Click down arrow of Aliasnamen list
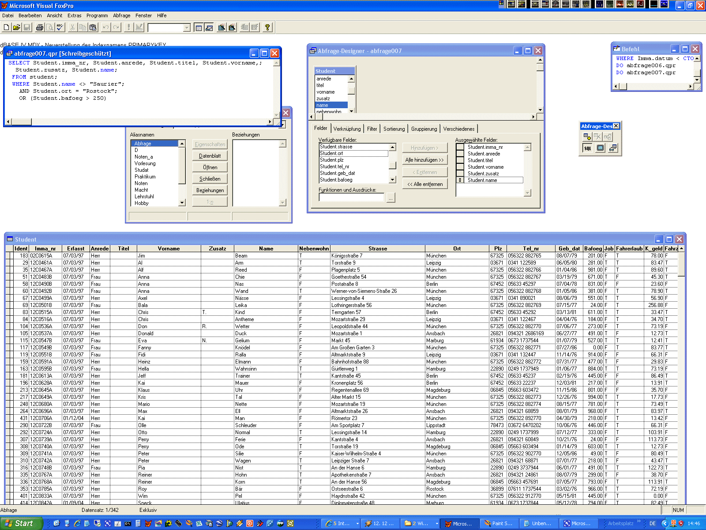Screen dimensions: 706x530 [182, 203]
